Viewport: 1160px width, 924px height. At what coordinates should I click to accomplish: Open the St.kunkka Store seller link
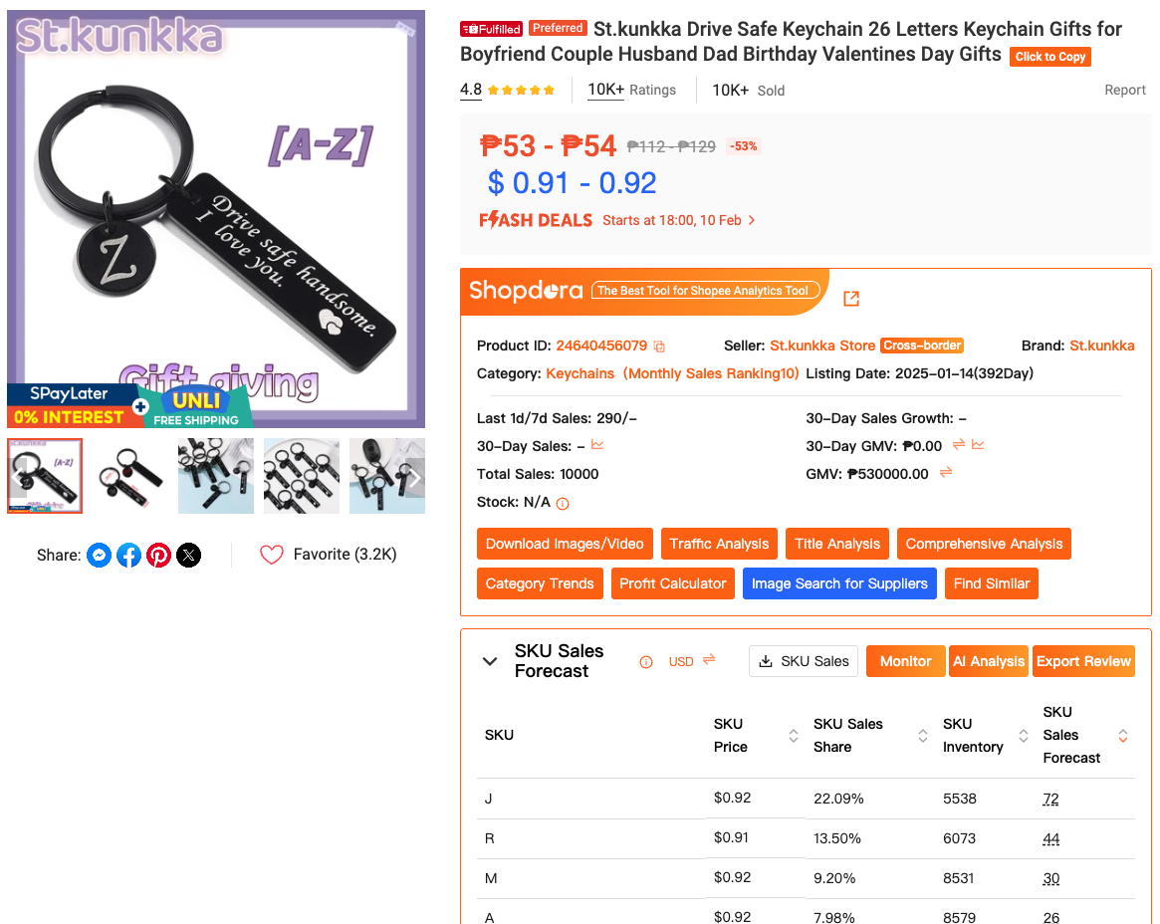tap(822, 346)
